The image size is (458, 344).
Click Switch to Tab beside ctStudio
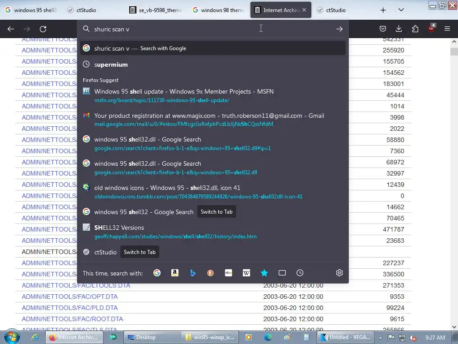click(140, 252)
